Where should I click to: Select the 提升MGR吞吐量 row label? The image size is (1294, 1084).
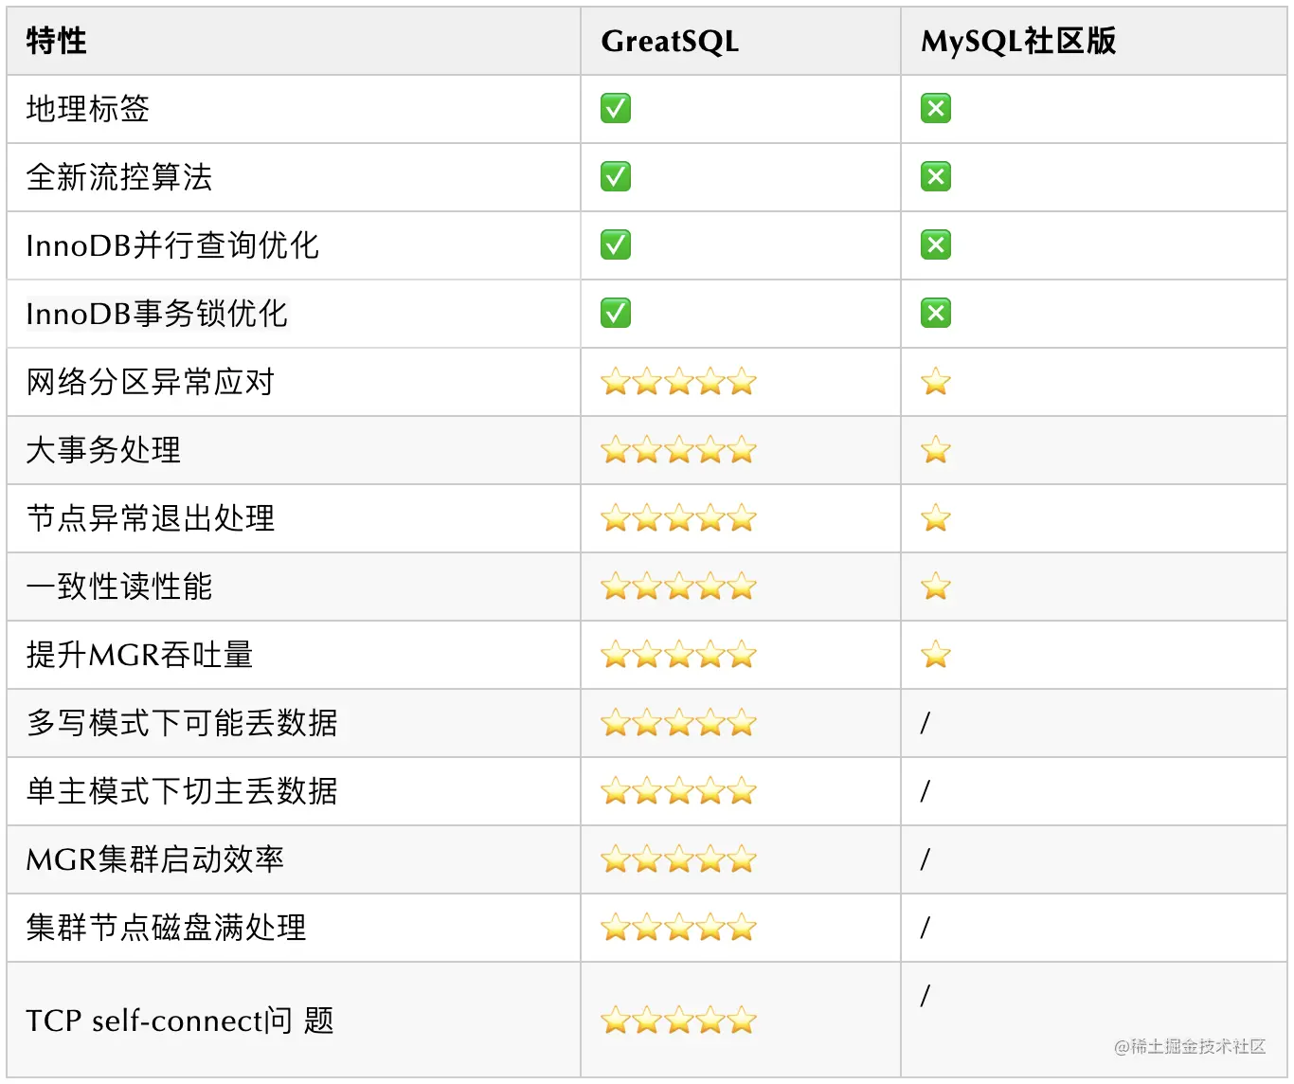[139, 655]
